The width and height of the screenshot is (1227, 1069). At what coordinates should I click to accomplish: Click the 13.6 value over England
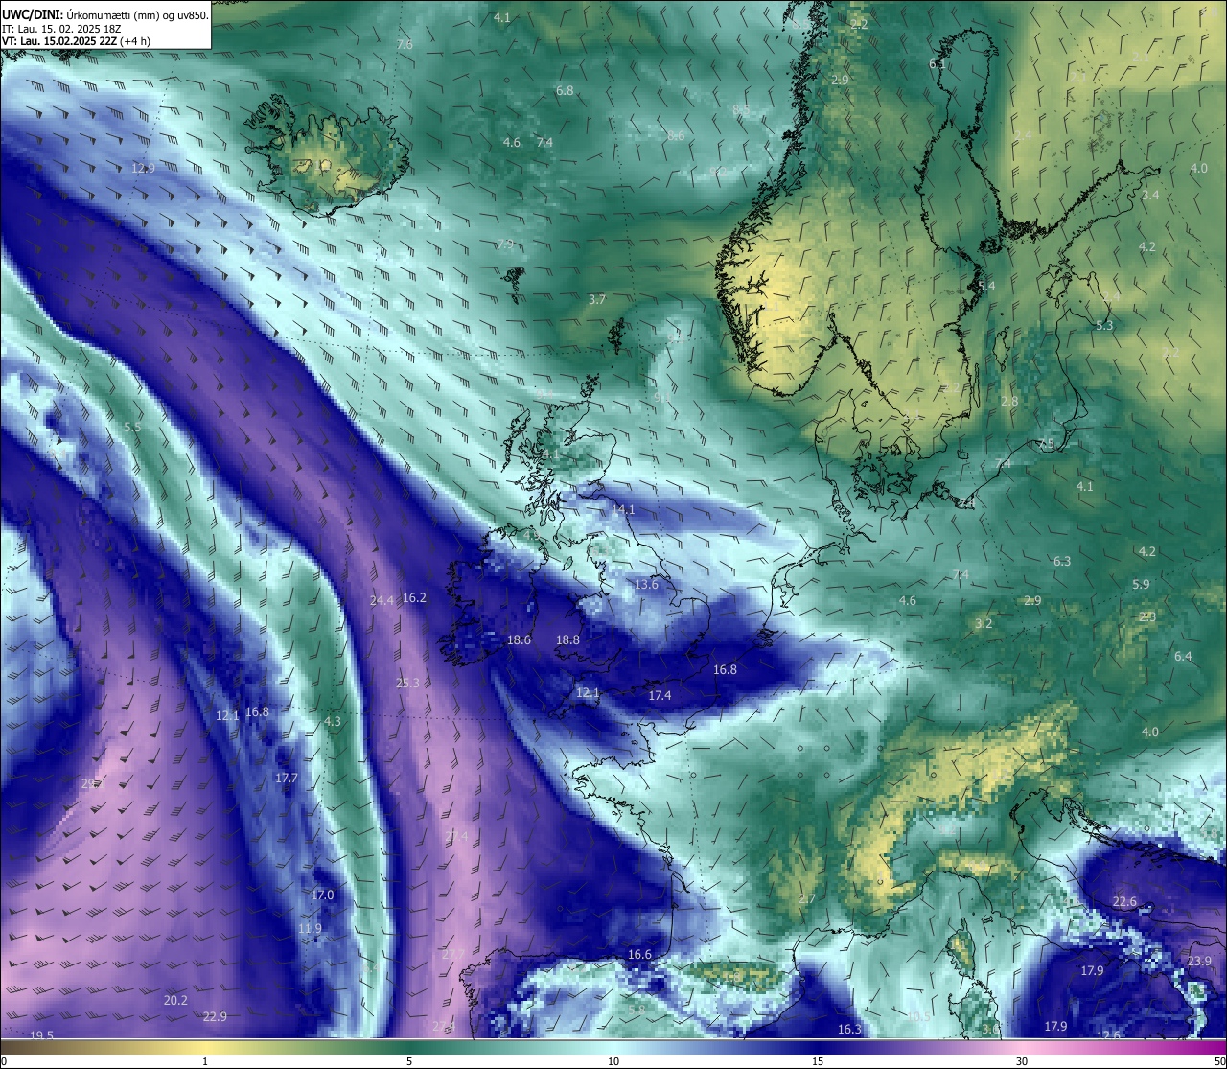coord(647,584)
